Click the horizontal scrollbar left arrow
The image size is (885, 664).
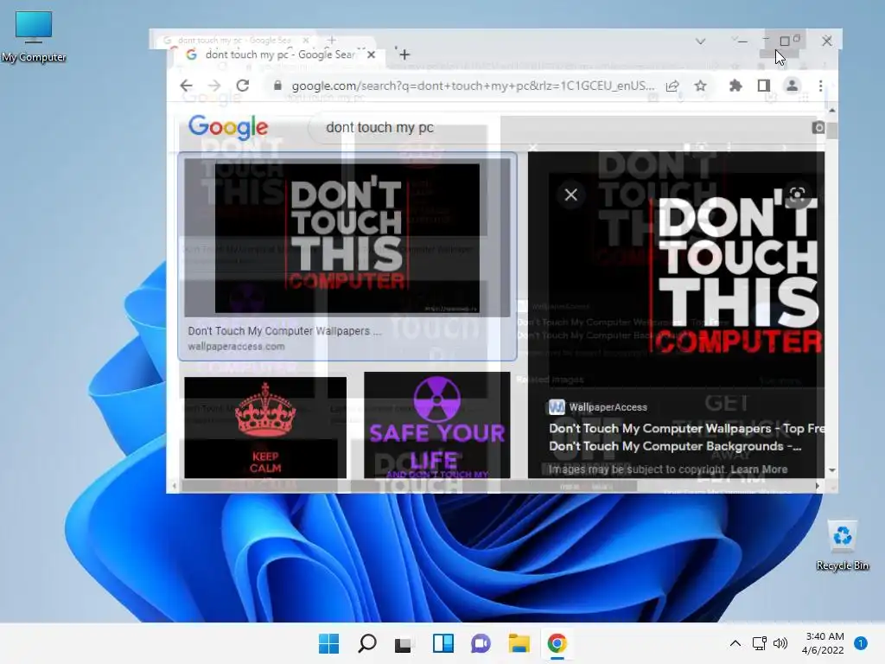(x=174, y=485)
